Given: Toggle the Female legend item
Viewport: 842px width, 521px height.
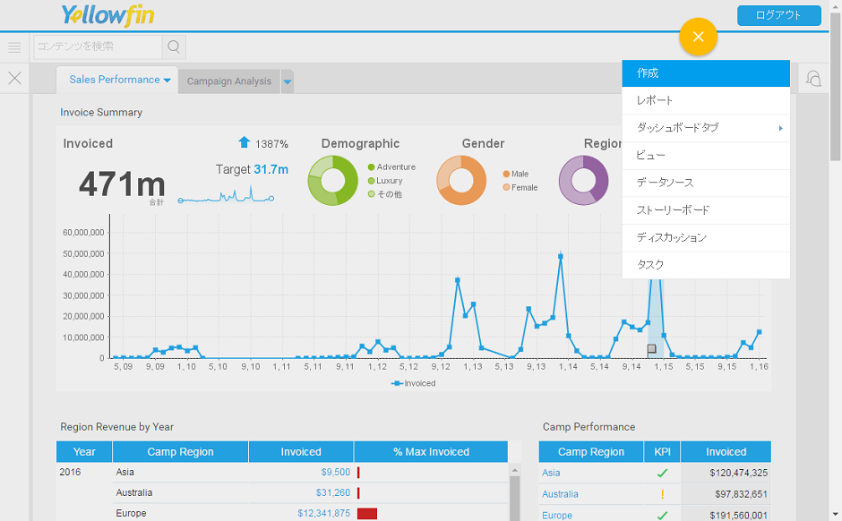Looking at the screenshot, I should [520, 187].
